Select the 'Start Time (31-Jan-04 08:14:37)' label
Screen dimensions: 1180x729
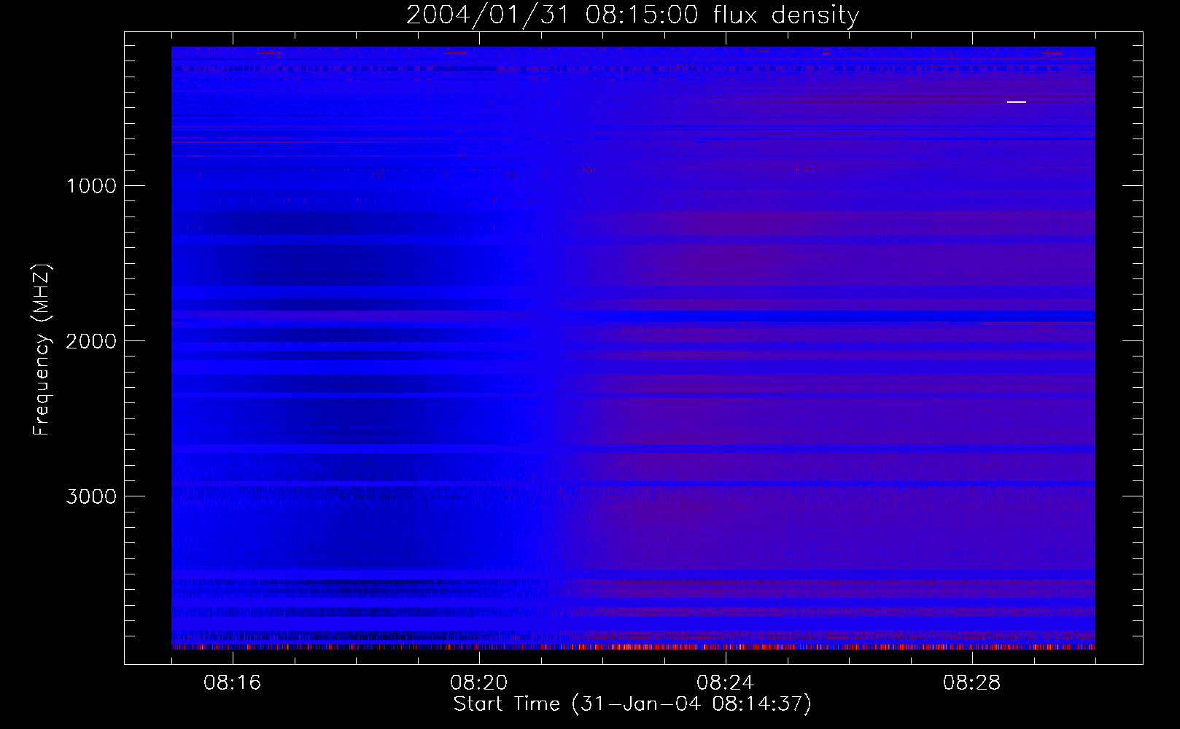[632, 704]
